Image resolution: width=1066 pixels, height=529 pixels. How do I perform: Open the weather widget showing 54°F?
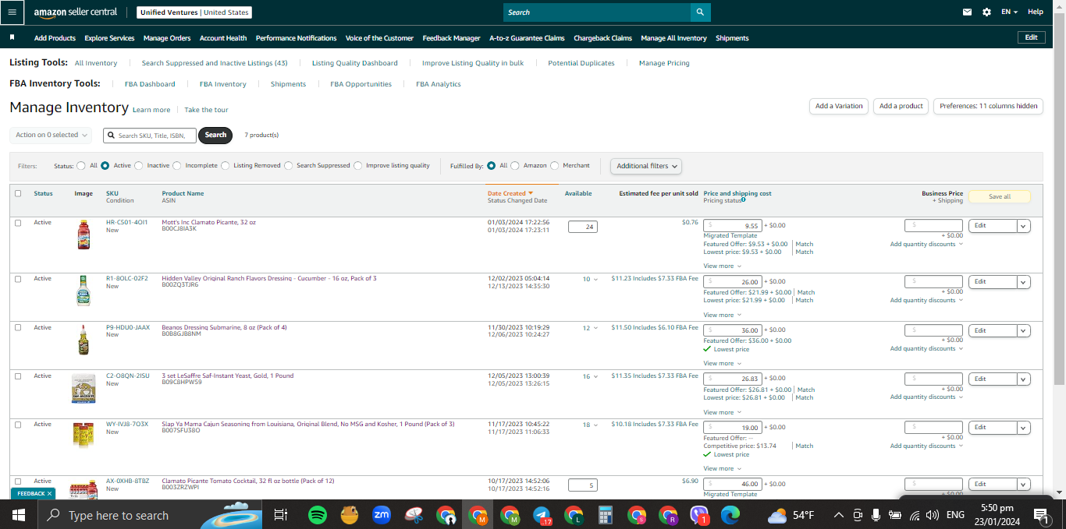pyautogui.click(x=791, y=515)
